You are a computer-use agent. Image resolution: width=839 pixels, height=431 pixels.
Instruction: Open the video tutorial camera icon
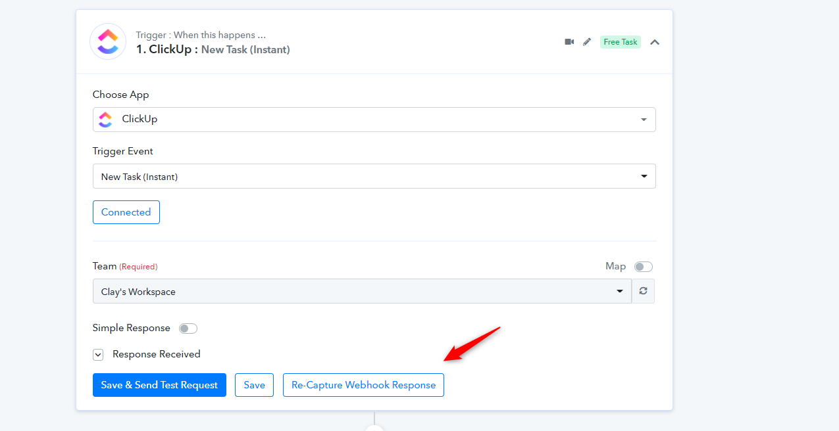tap(569, 41)
